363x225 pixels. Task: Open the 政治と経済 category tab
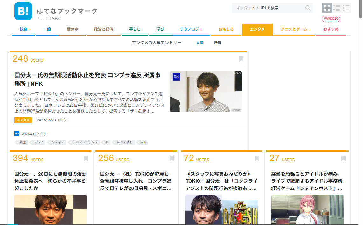click(x=104, y=29)
